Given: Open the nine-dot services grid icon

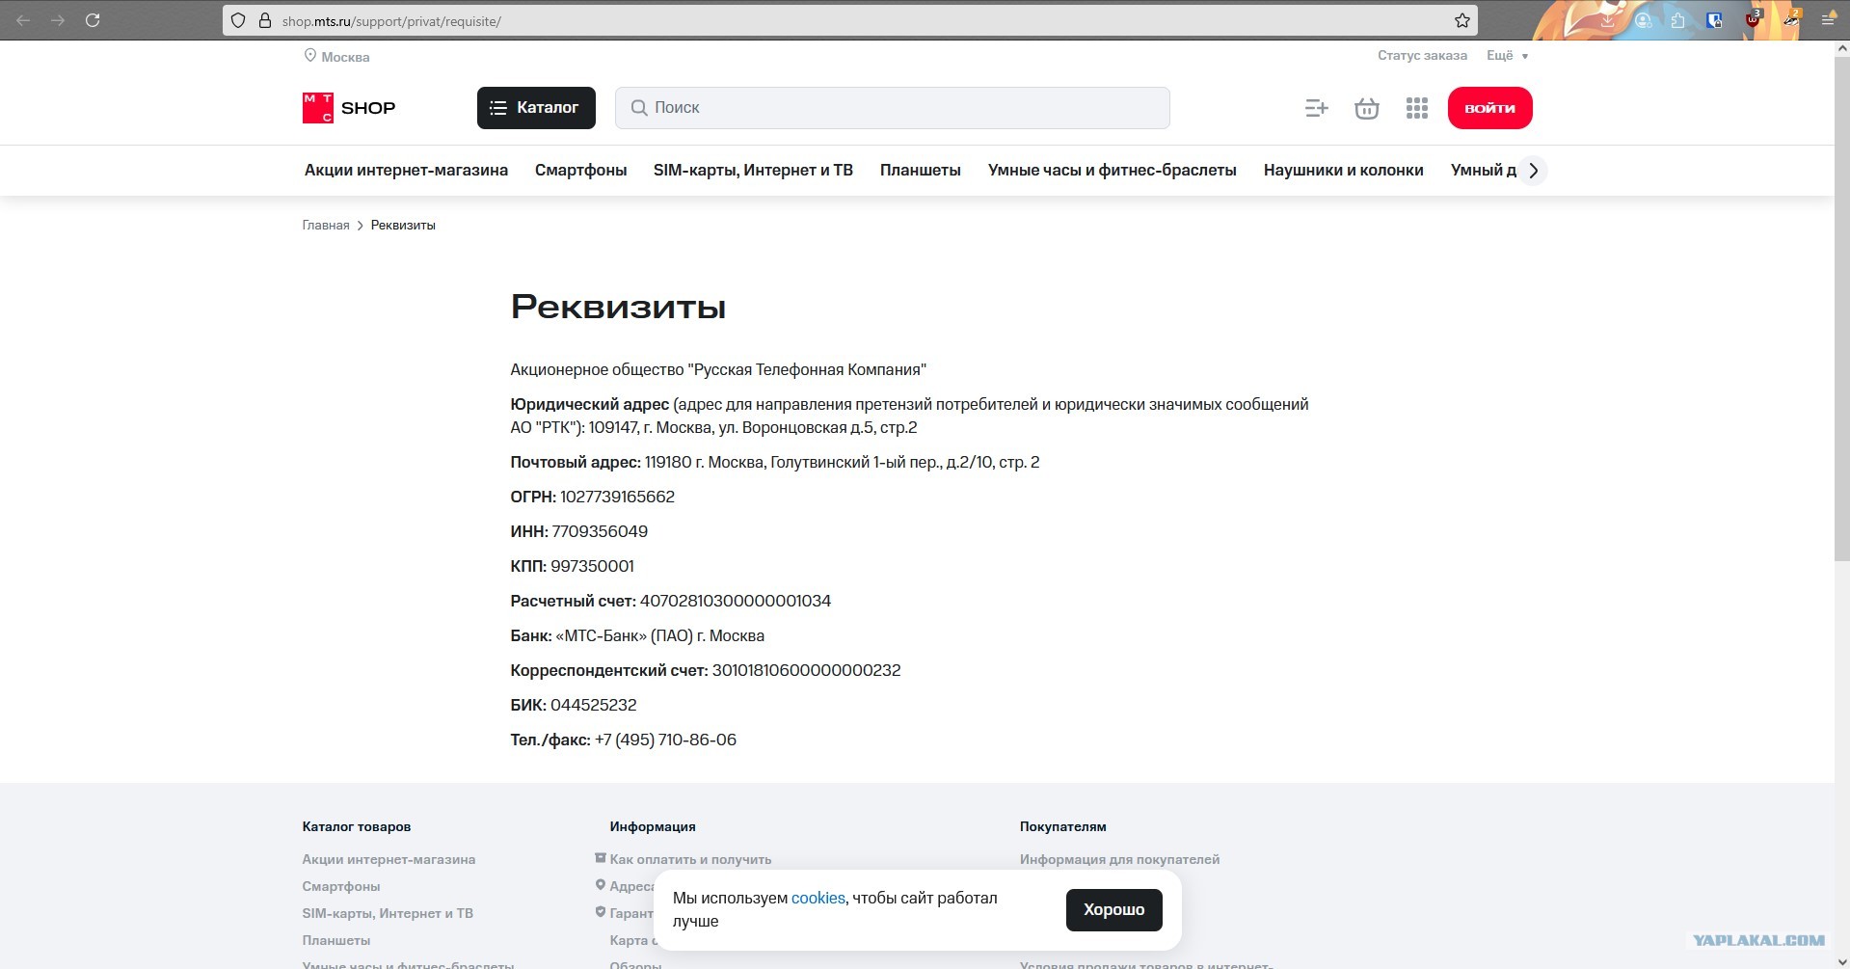Looking at the screenshot, I should point(1417,108).
